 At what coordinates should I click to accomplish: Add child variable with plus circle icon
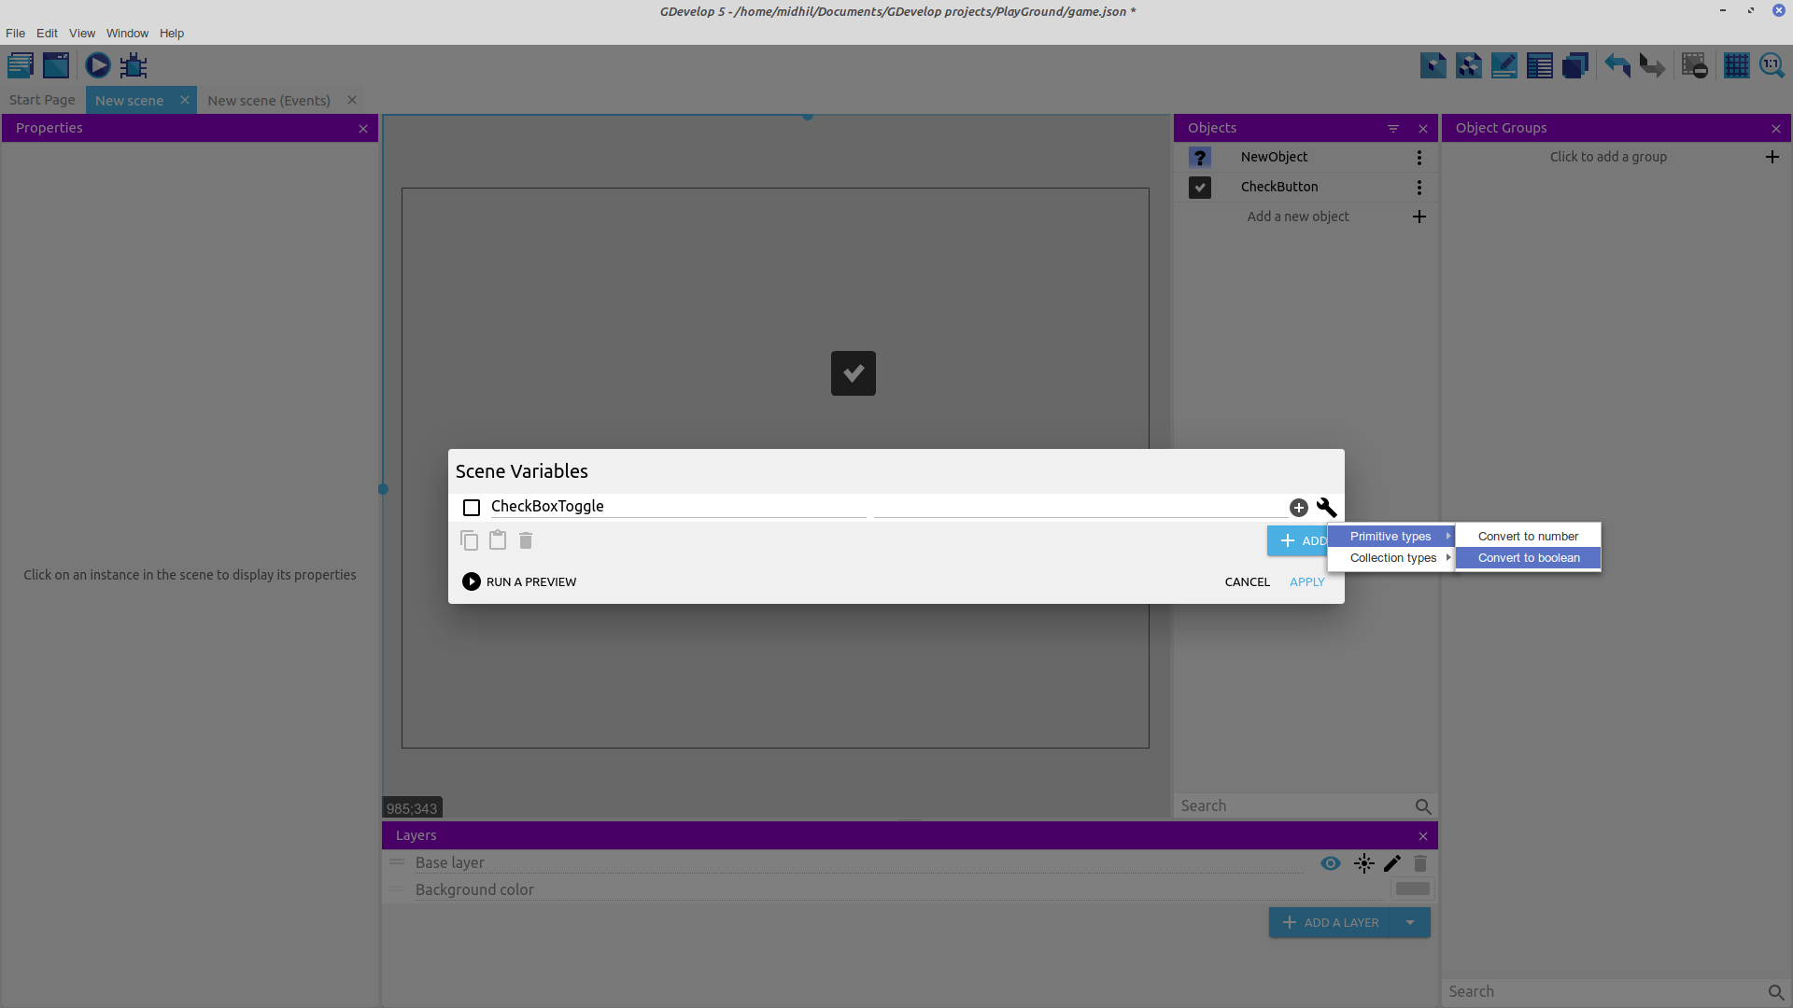pyautogui.click(x=1298, y=508)
